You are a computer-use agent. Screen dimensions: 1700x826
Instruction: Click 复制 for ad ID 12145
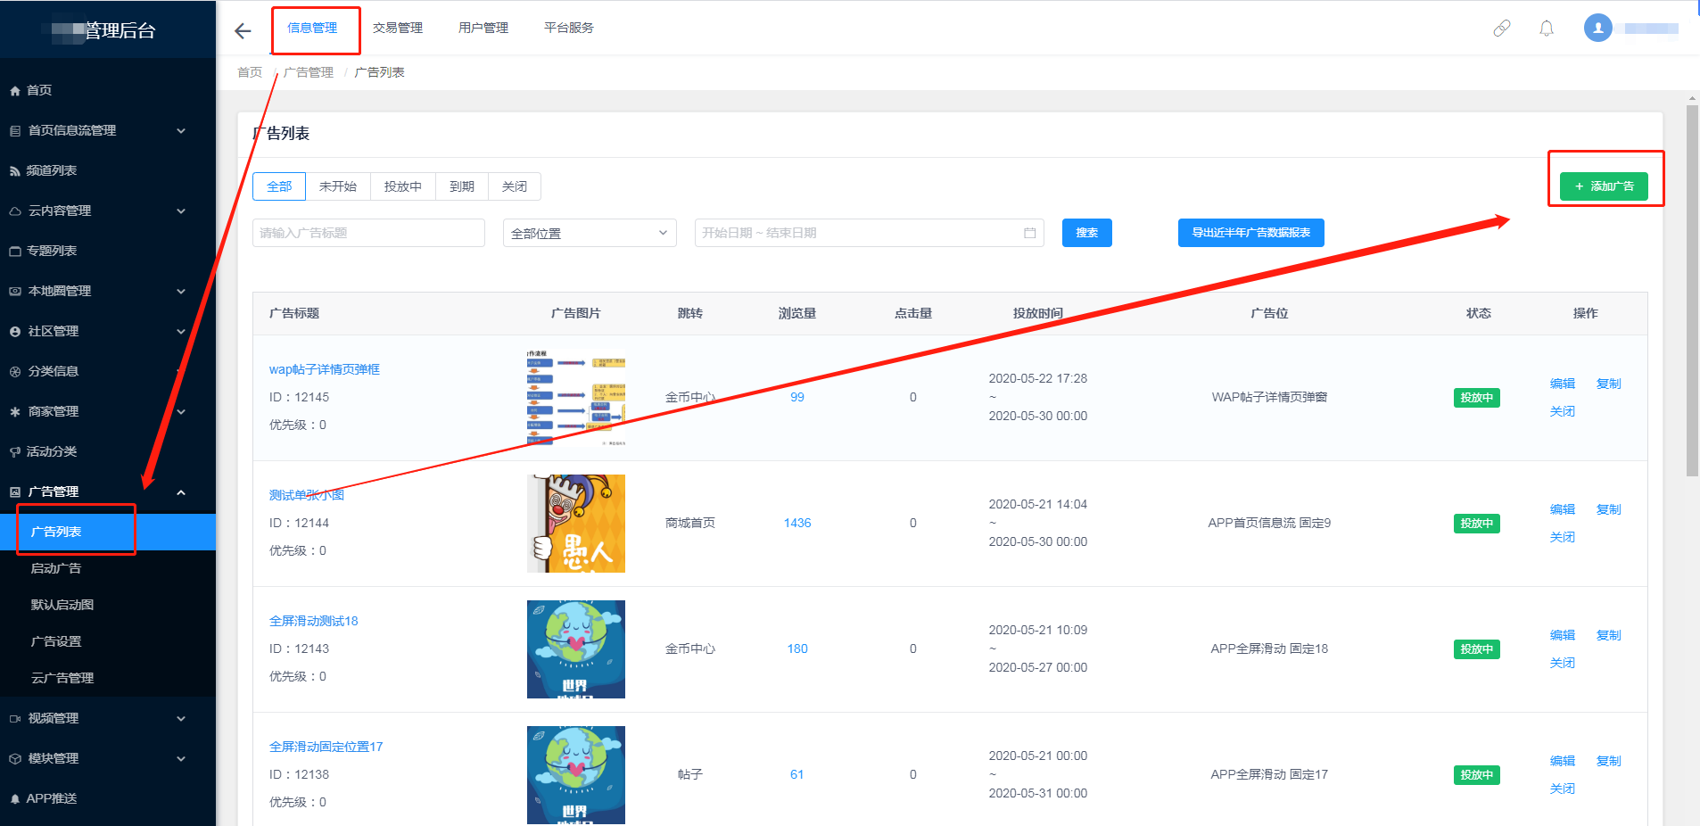pyautogui.click(x=1609, y=384)
